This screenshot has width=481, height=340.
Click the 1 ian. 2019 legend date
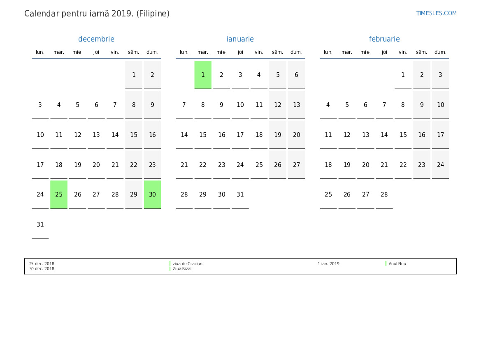tap(328, 264)
